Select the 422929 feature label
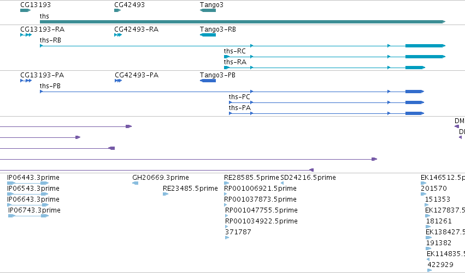Screen dimensions: 465x273 (x=440, y=265)
